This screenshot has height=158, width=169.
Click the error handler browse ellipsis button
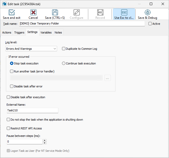point(108,78)
